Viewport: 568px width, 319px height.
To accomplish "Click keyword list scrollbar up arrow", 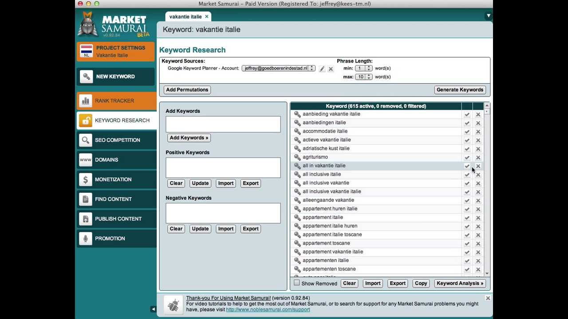I will (487, 106).
